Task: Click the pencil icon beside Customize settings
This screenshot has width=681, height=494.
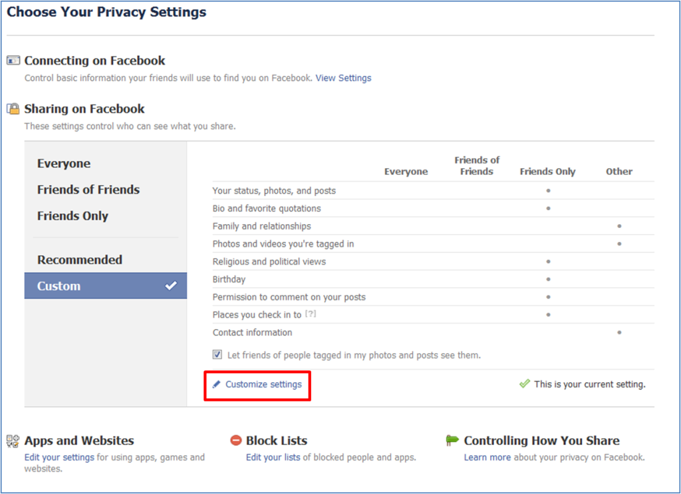Action: [216, 384]
